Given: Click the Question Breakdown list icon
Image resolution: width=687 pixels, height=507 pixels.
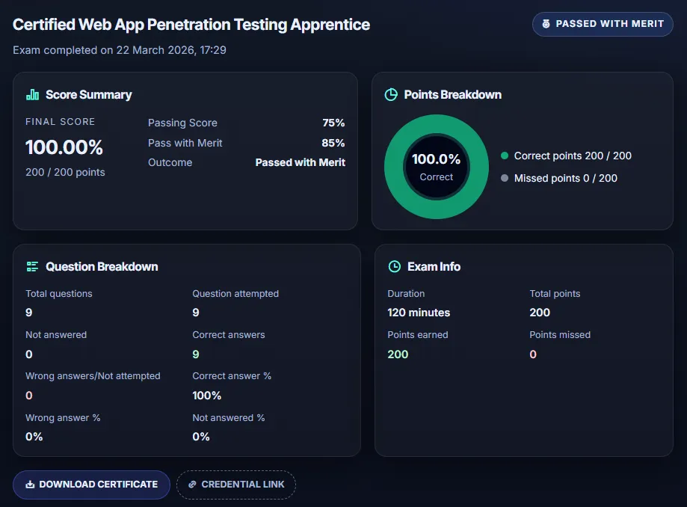Looking at the screenshot, I should [x=32, y=267].
